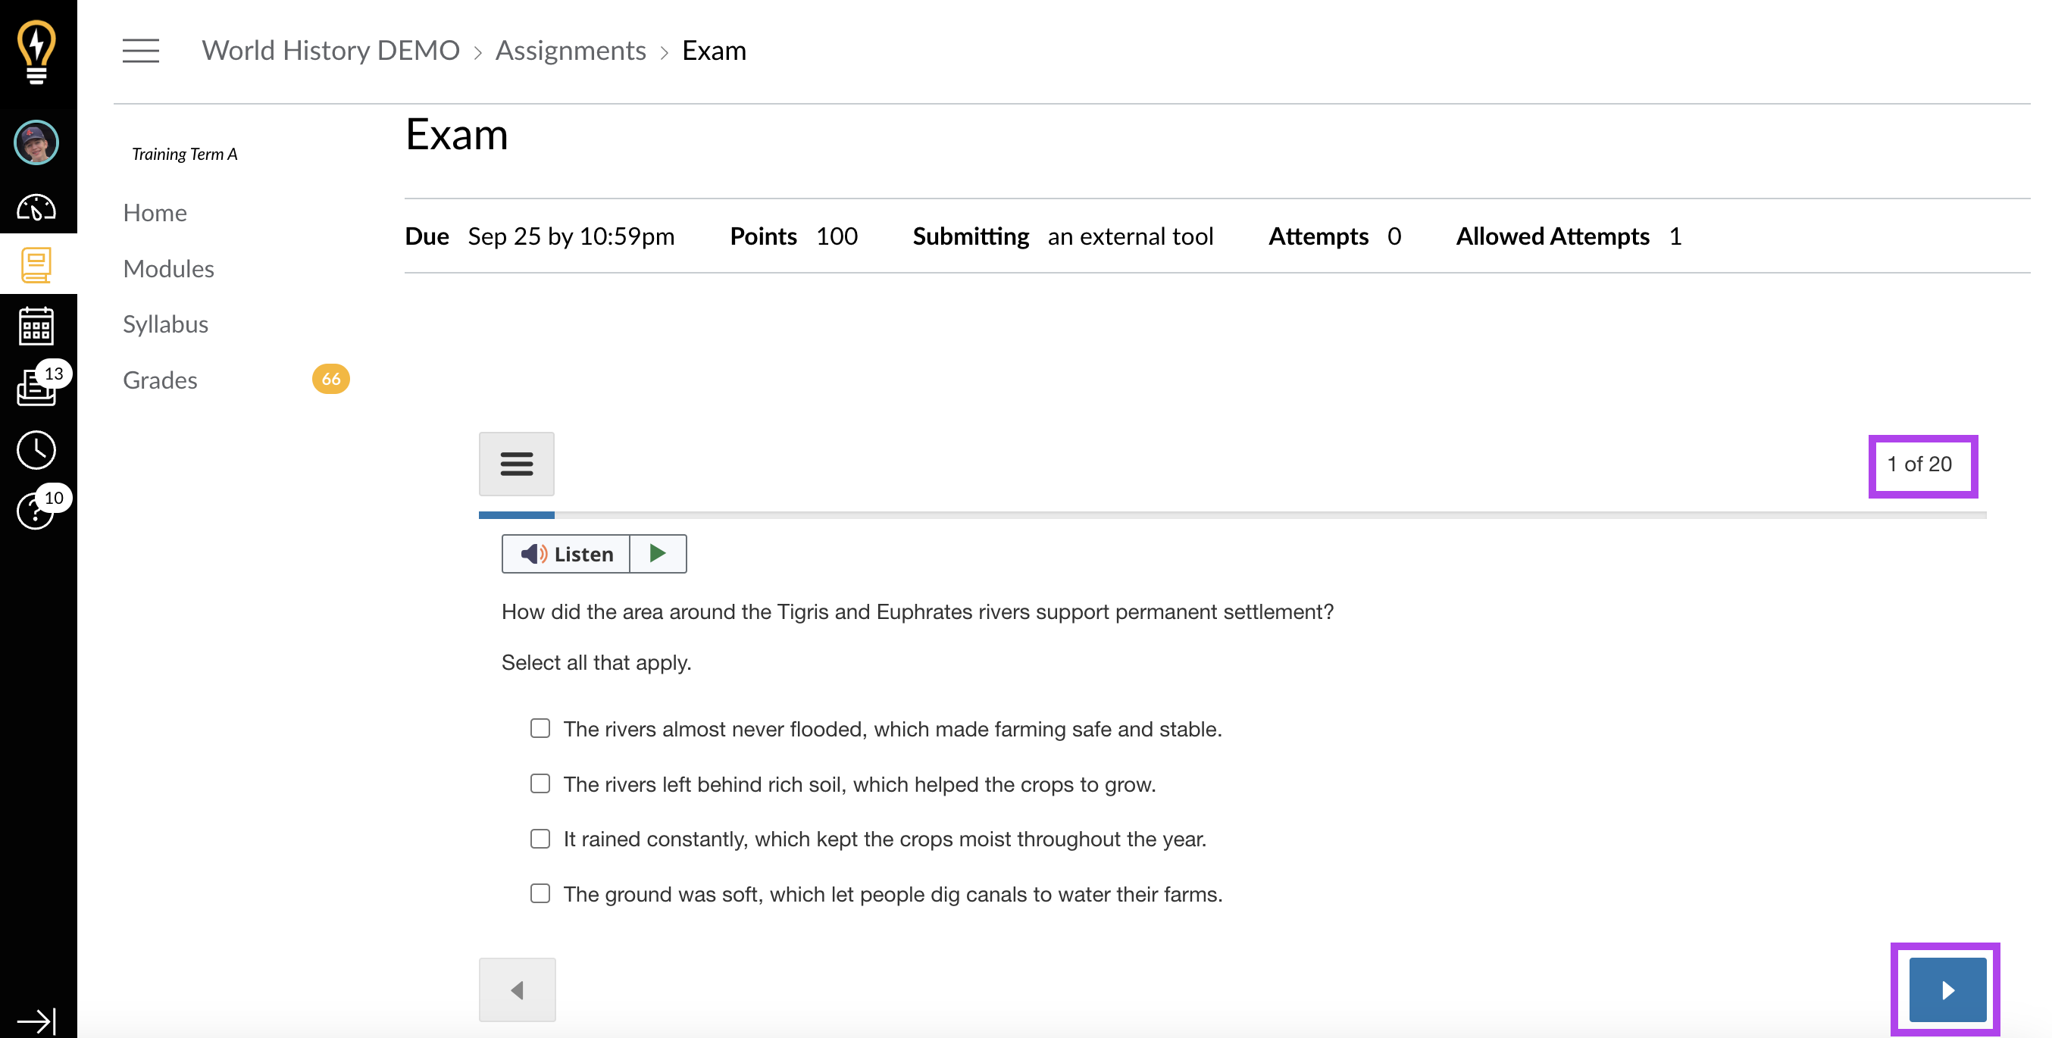Open the Syllabus menu item
2052x1038 pixels.
164,323
